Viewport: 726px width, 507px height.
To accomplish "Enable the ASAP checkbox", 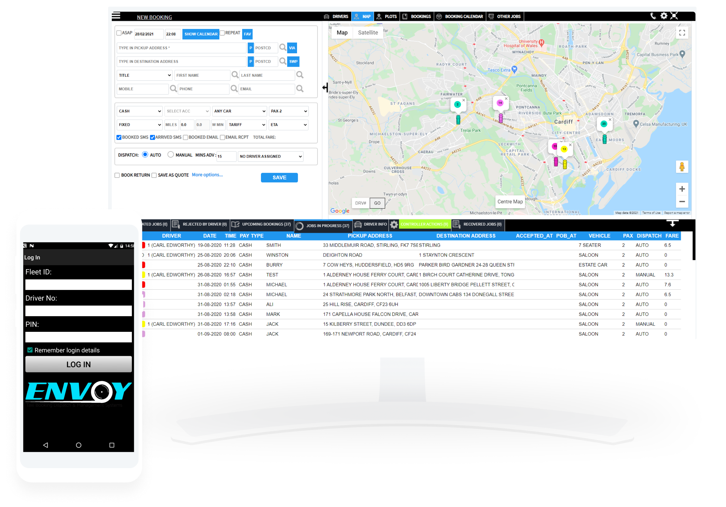I will (x=119, y=33).
